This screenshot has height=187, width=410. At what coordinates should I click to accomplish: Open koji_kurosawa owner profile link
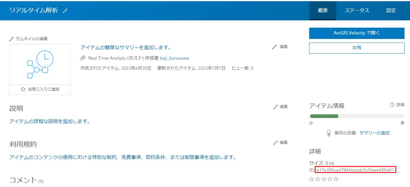coord(174,58)
